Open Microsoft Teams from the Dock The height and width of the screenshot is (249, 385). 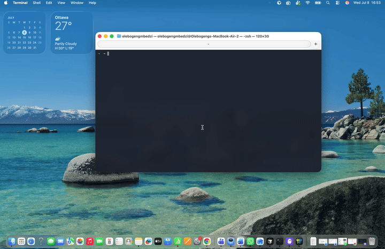[x=221, y=242]
